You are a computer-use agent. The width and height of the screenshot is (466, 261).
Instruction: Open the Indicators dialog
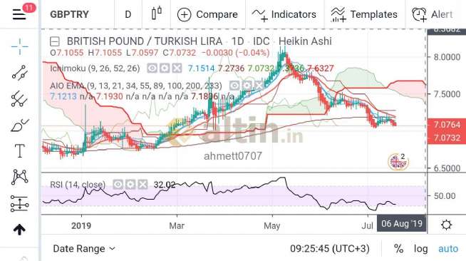284,14
